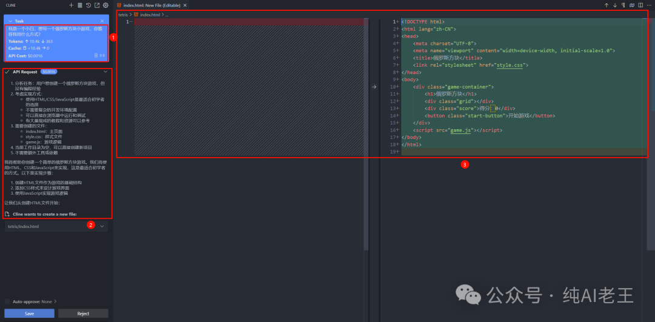Click the API Request green checkmark
The width and height of the screenshot is (655, 322).
point(7,72)
